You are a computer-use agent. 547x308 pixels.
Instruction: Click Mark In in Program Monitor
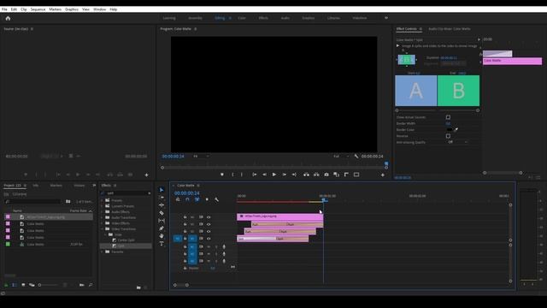click(232, 175)
